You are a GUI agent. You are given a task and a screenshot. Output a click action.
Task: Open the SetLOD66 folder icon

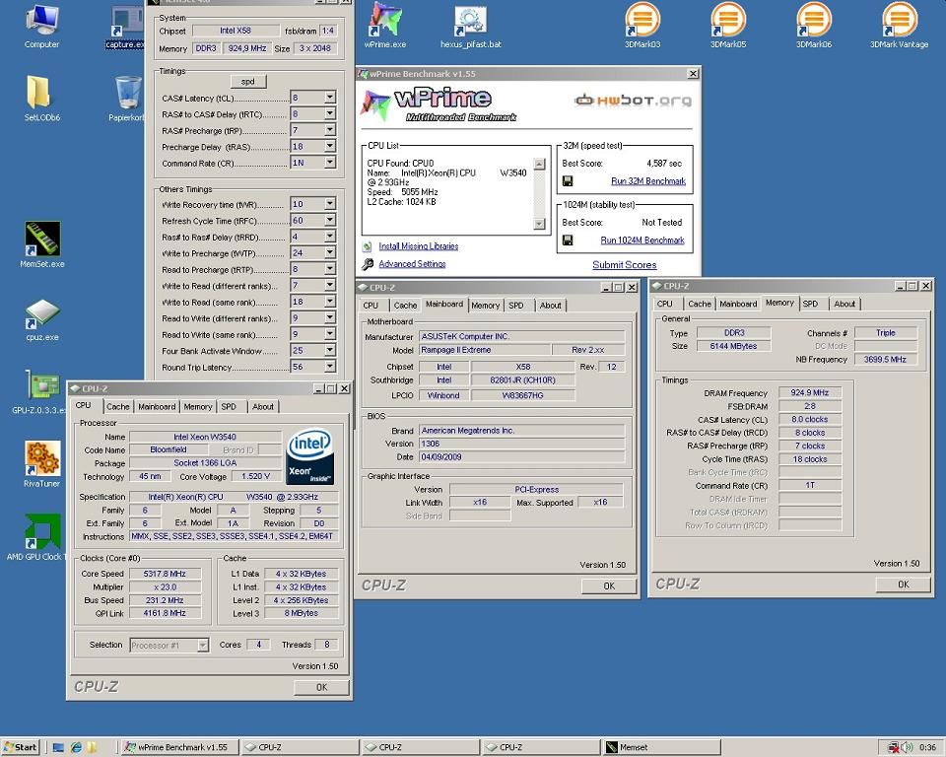pyautogui.click(x=41, y=98)
